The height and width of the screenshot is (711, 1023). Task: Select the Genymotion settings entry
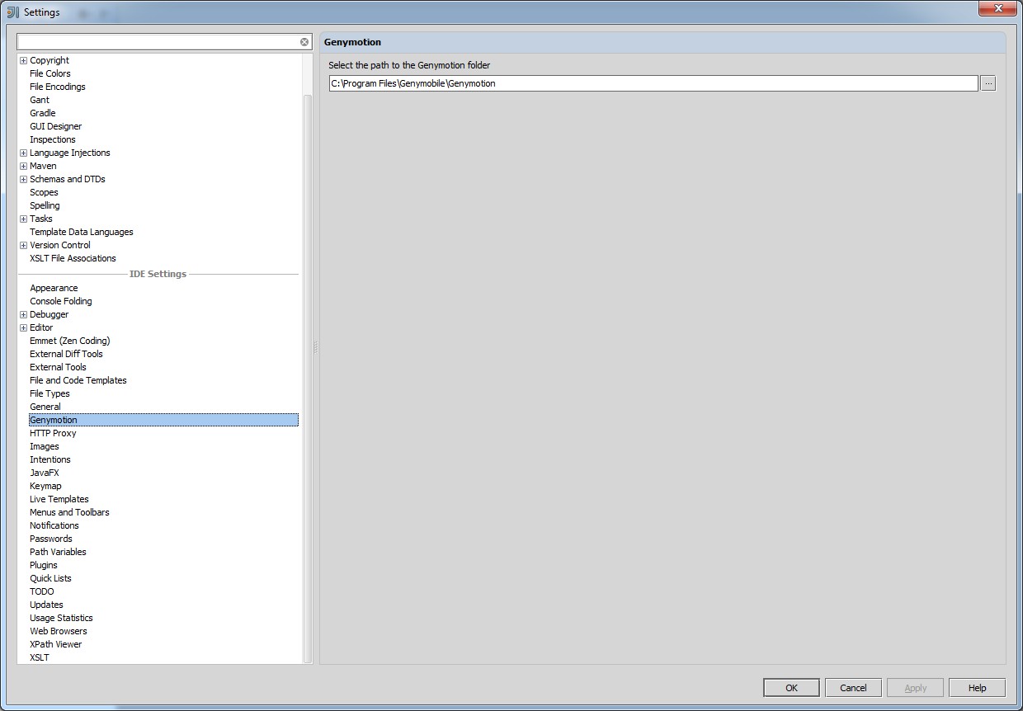tap(163, 420)
